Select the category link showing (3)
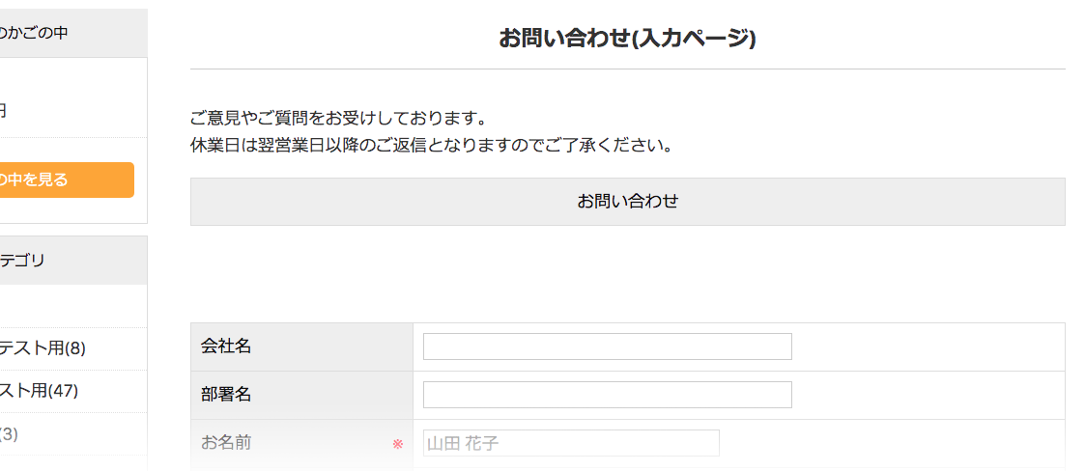Viewport: 1085px width, 471px height. click(x=10, y=434)
